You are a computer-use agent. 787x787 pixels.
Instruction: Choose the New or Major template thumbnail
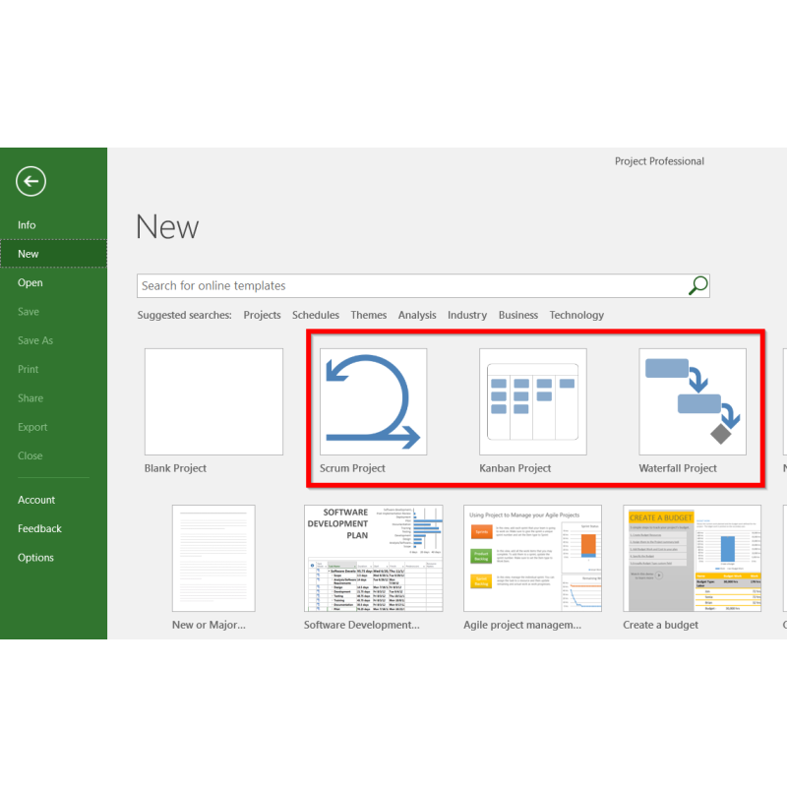click(x=213, y=558)
